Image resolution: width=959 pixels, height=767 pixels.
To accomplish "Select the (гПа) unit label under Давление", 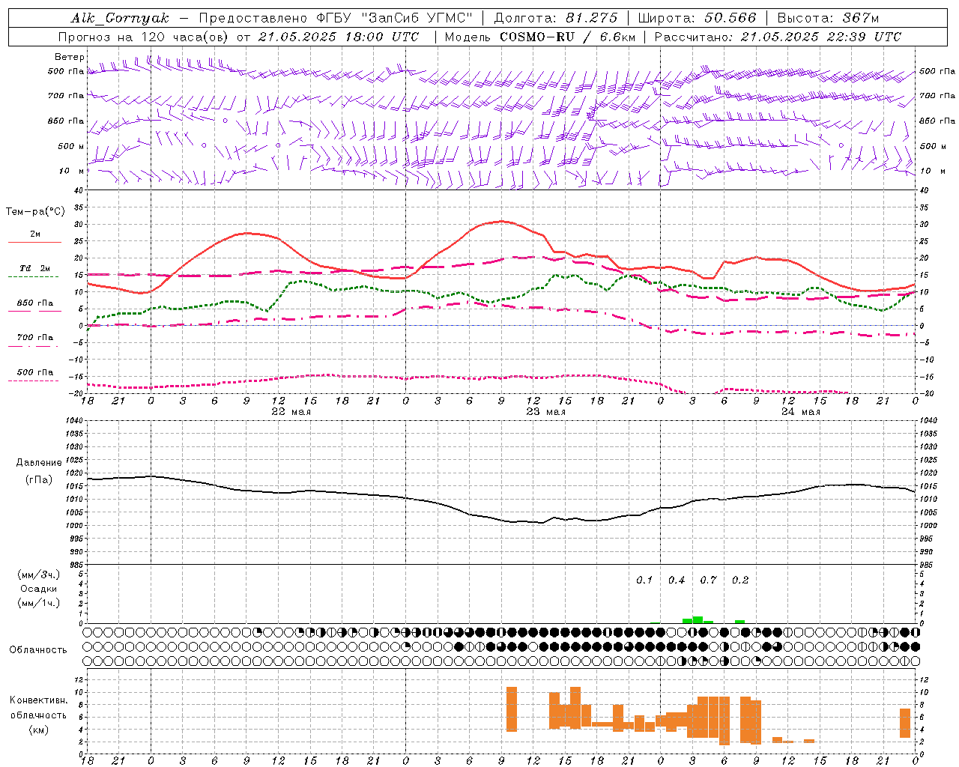I will click(39, 480).
